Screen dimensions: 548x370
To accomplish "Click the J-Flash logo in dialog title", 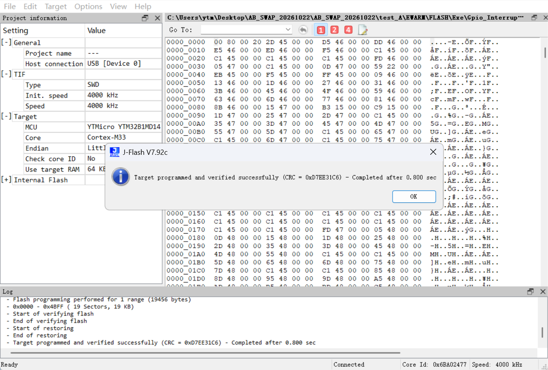I will [114, 152].
